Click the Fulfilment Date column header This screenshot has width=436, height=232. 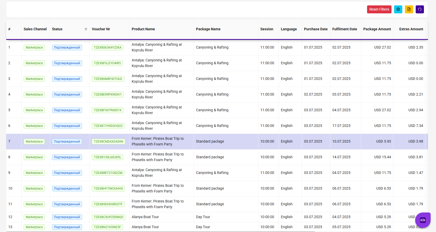(344, 29)
